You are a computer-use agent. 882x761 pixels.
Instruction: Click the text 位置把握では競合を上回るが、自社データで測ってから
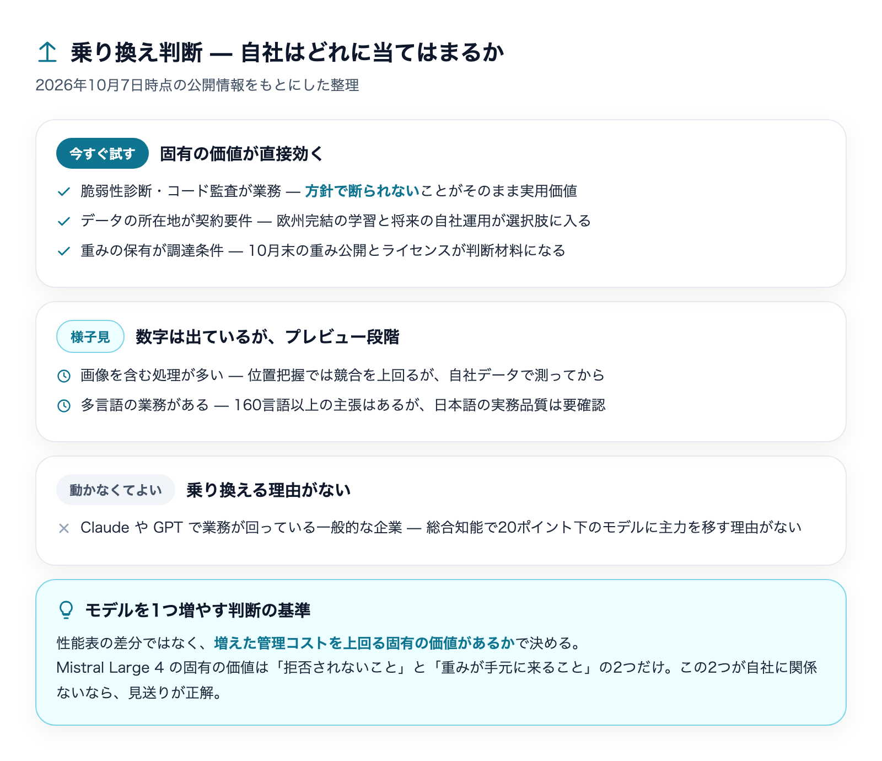(426, 375)
